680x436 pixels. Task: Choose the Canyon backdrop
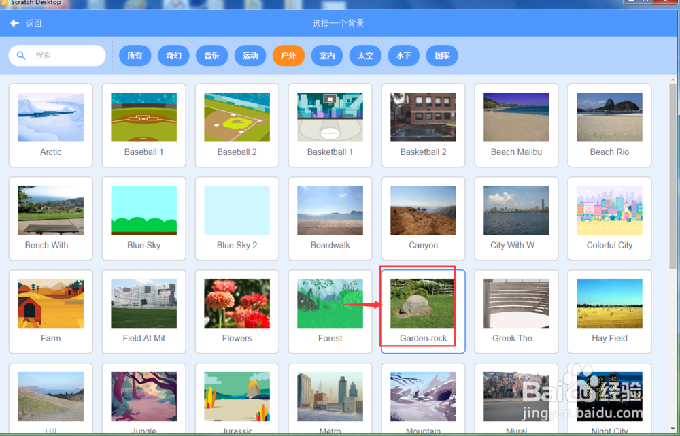click(x=423, y=218)
